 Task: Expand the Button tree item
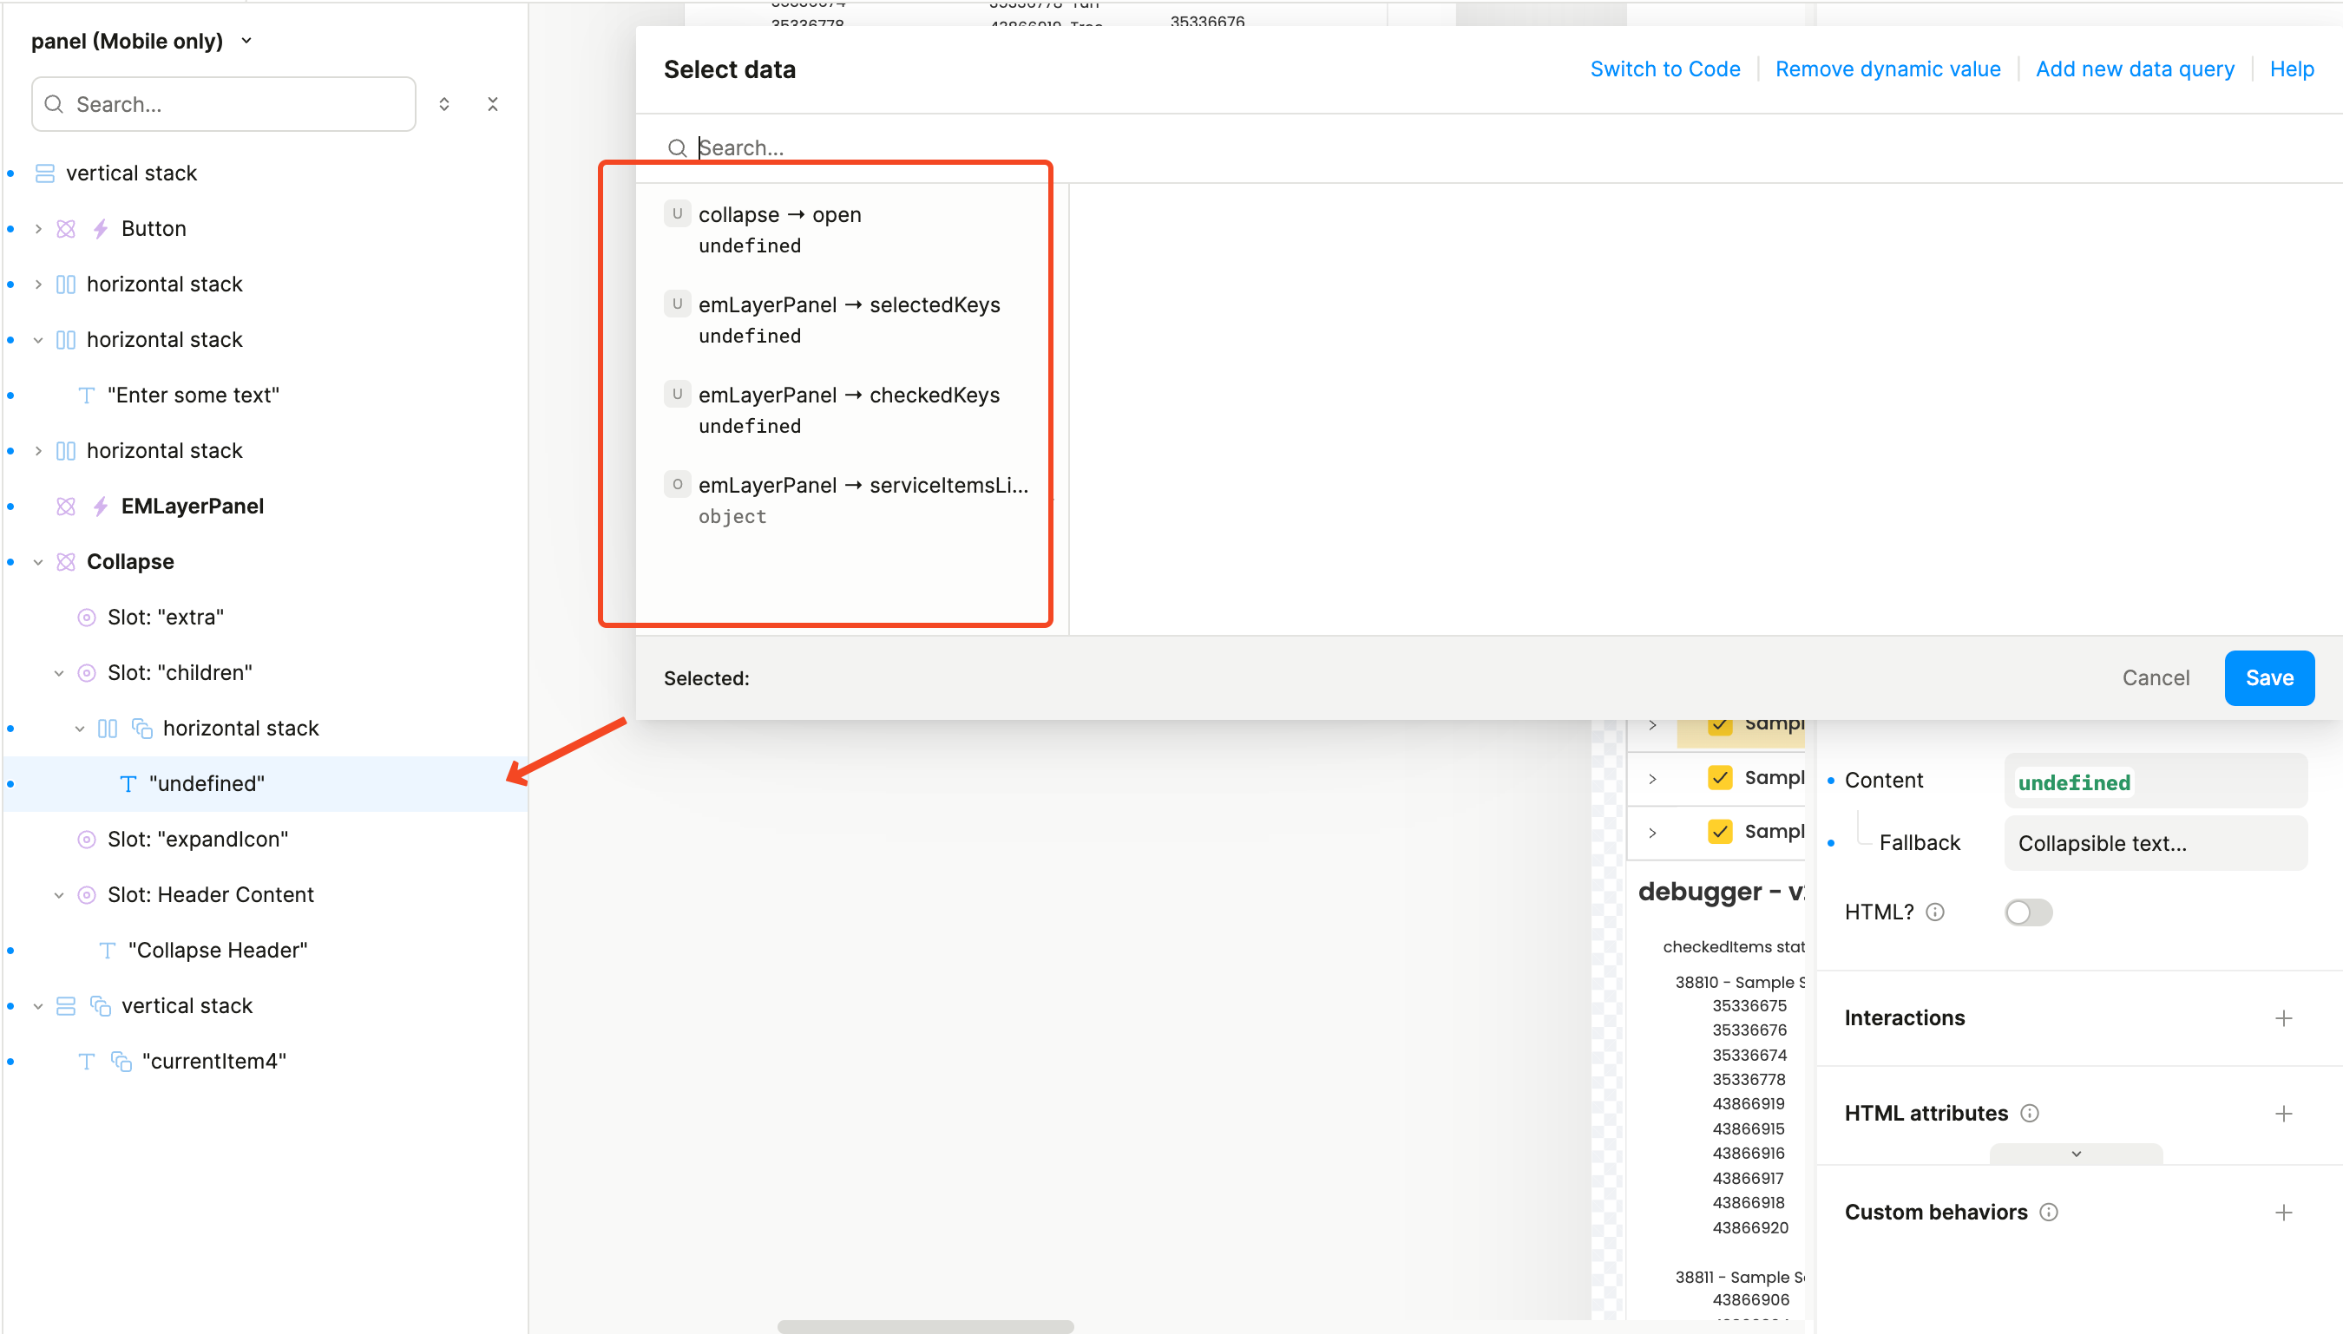[x=38, y=229]
